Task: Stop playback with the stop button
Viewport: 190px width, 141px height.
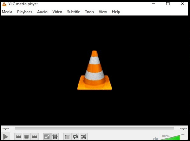Action: coord(26,137)
